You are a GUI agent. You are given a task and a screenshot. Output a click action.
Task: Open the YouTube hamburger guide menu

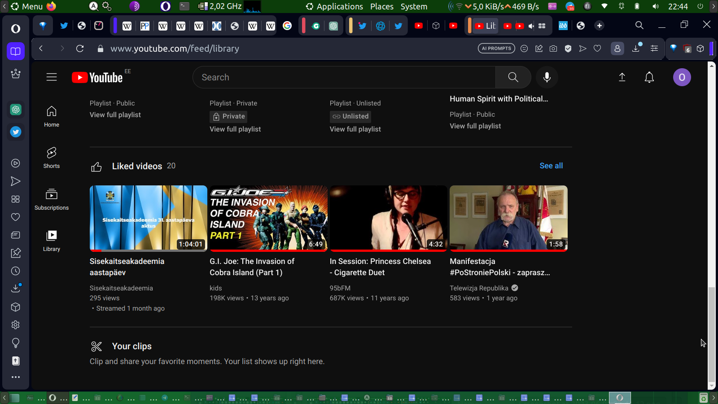point(52,77)
